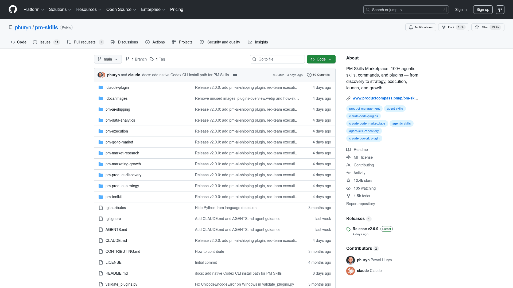Expand the Platform menu
513x288 pixels.
point(34,10)
